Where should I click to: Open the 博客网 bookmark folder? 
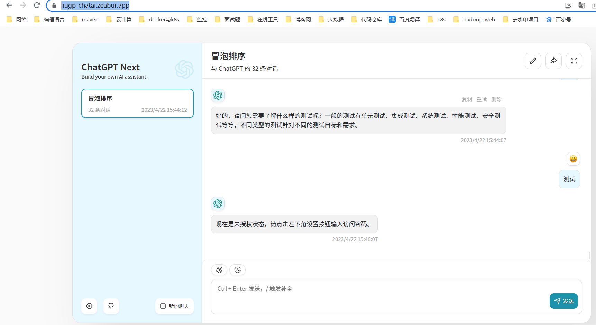click(x=299, y=19)
